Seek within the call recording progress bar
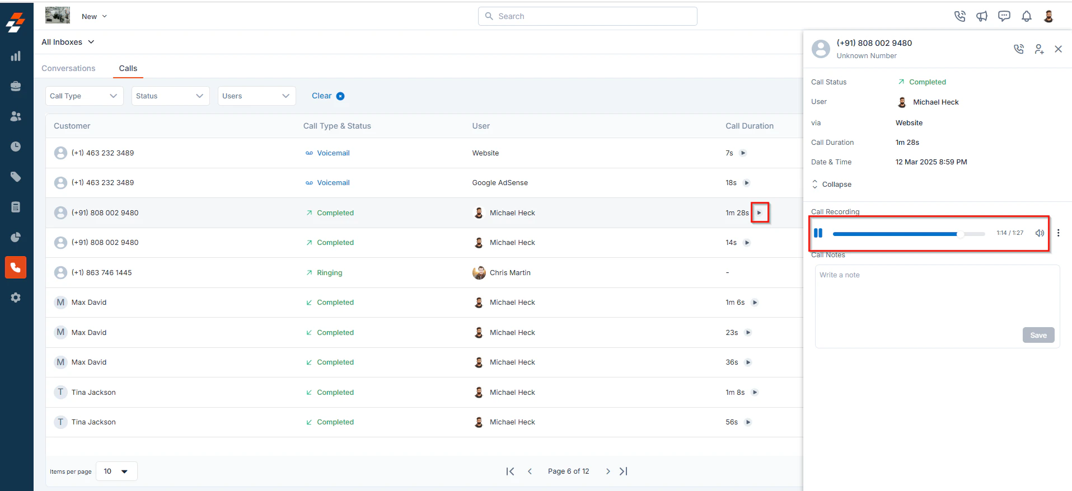Viewport: 1072px width, 491px height. coord(909,234)
